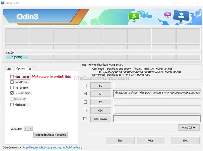Click the Mass D/L button
Image resolution: width=203 pixels, height=151 pixels.
click(x=189, y=128)
